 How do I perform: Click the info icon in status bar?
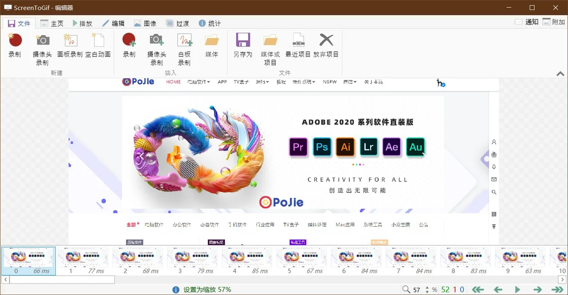point(176,289)
